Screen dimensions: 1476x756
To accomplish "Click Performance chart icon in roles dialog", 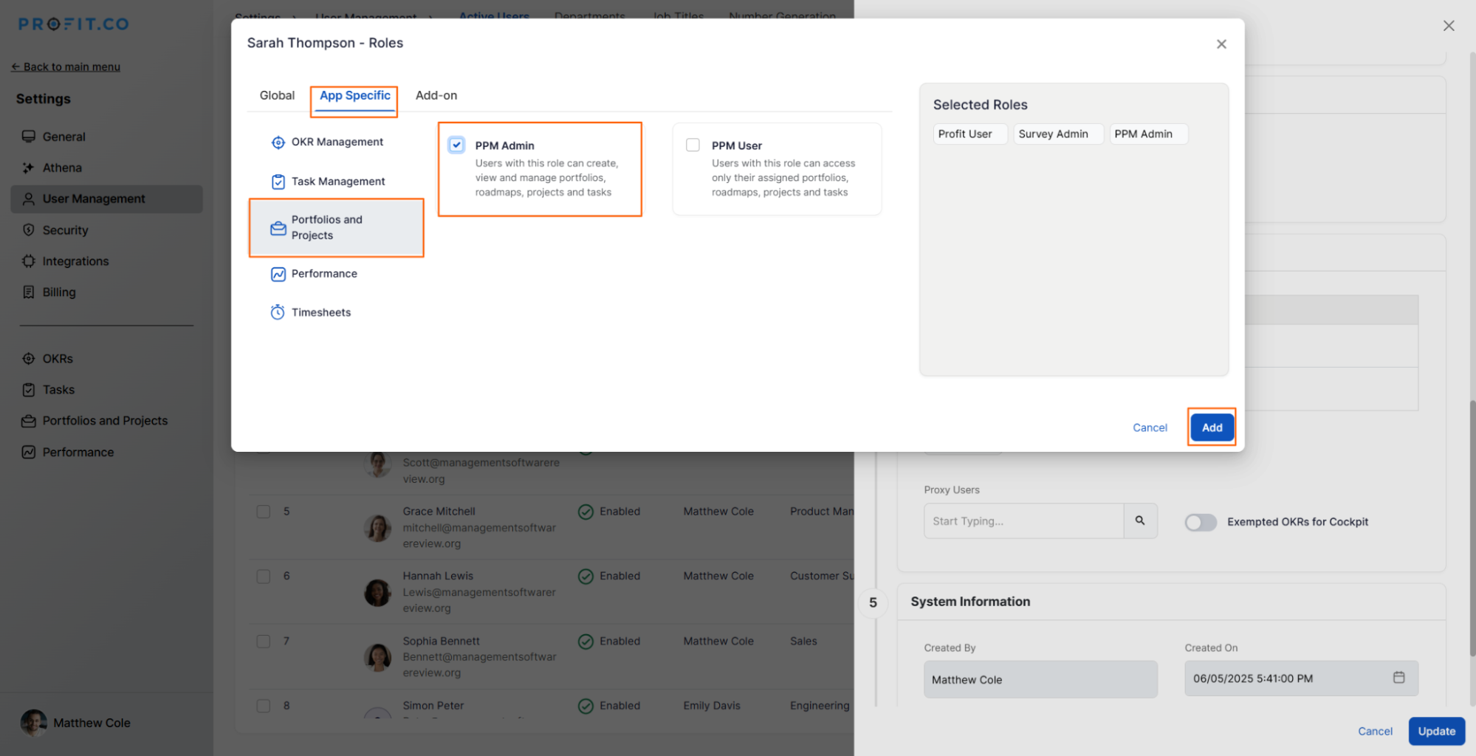I will click(278, 274).
